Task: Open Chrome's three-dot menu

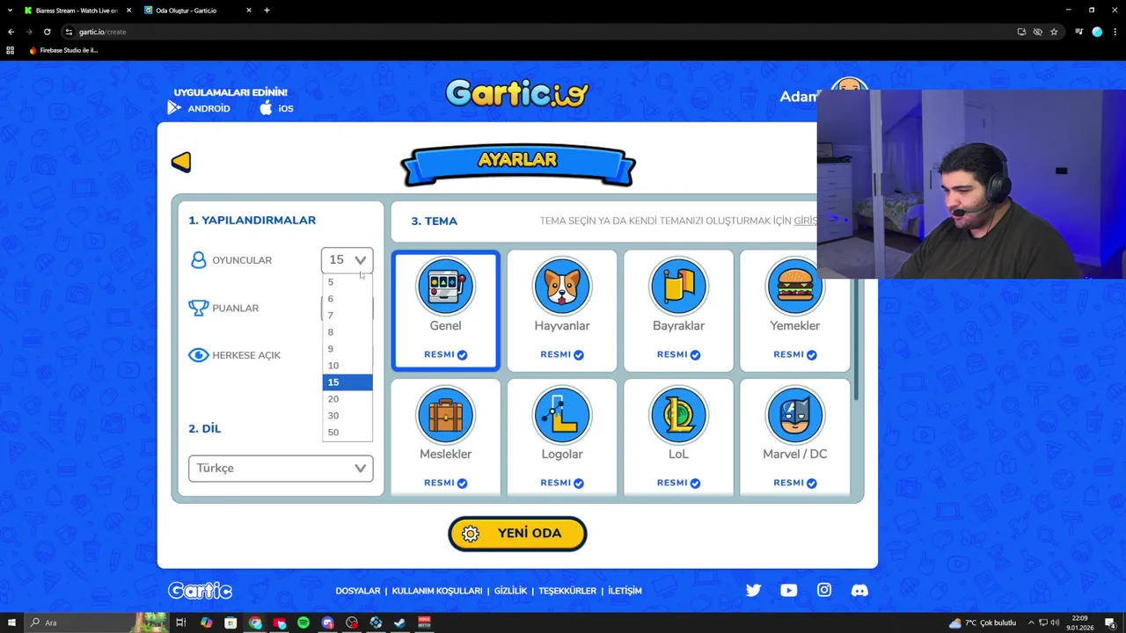Action: click(1114, 32)
